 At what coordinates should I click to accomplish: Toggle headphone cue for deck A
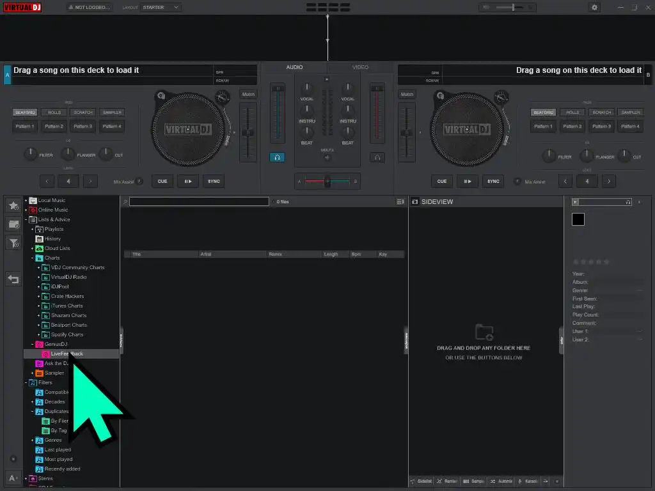[277, 157]
